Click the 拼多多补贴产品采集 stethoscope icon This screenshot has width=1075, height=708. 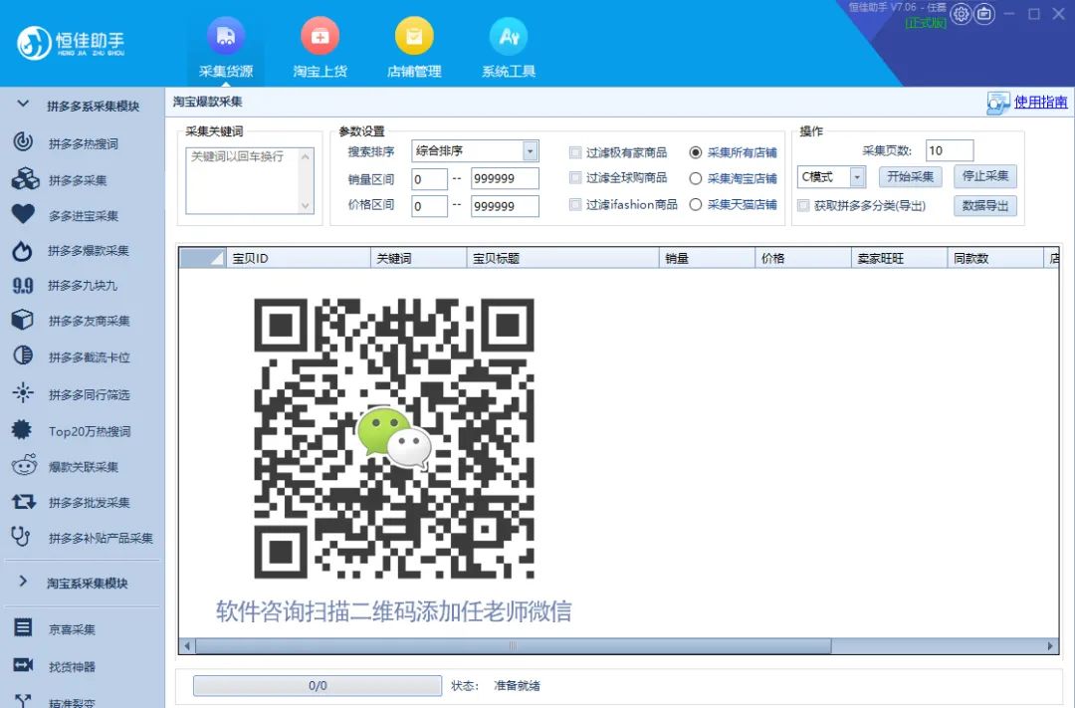point(21,537)
